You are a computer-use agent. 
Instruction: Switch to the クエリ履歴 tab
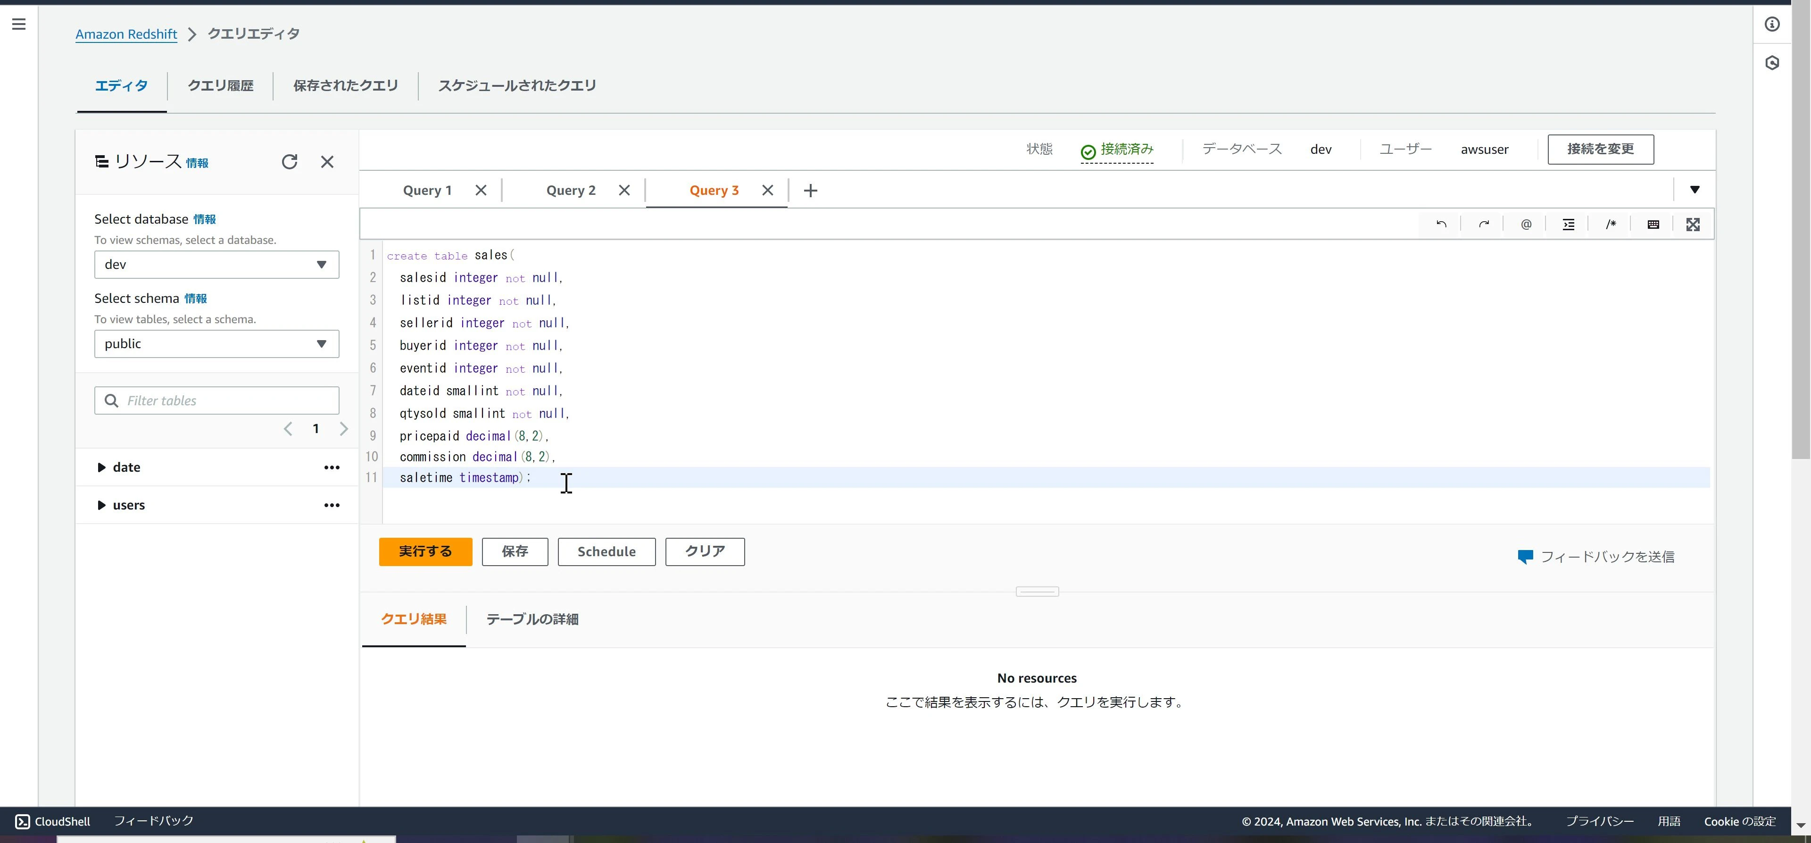coord(220,86)
